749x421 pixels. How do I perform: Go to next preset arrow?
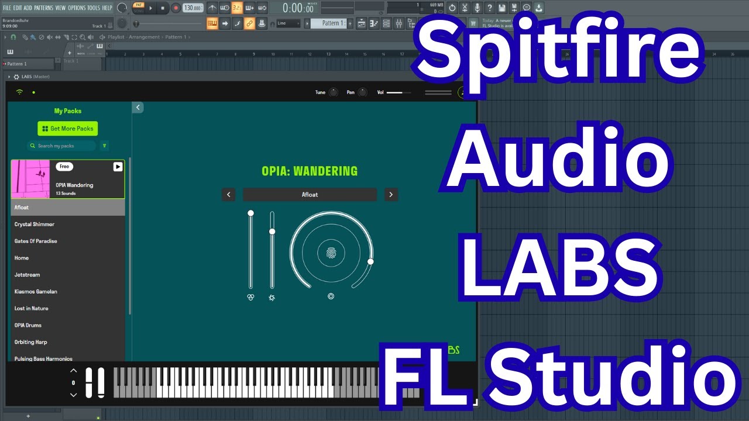coord(391,194)
